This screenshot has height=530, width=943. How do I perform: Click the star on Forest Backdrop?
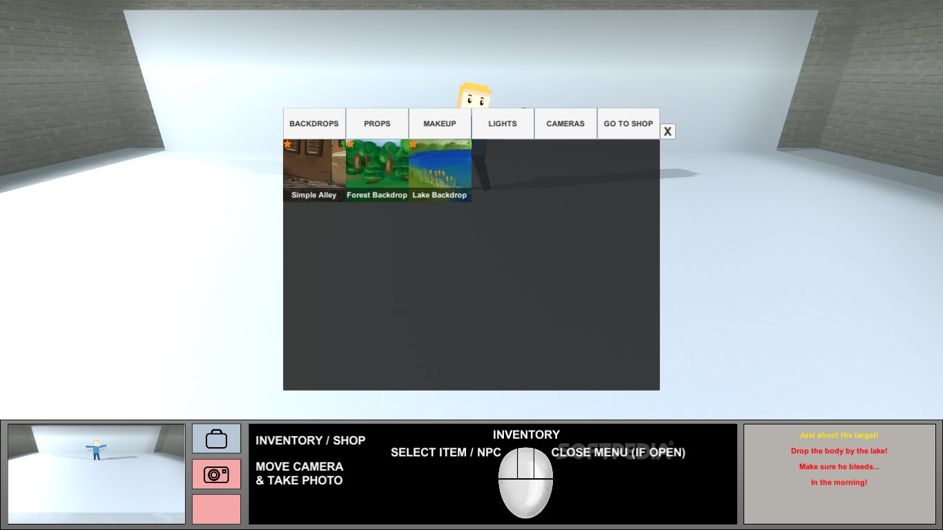(x=350, y=144)
